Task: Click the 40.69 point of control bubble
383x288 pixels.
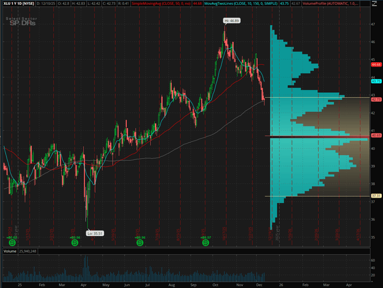Action: click(376, 135)
